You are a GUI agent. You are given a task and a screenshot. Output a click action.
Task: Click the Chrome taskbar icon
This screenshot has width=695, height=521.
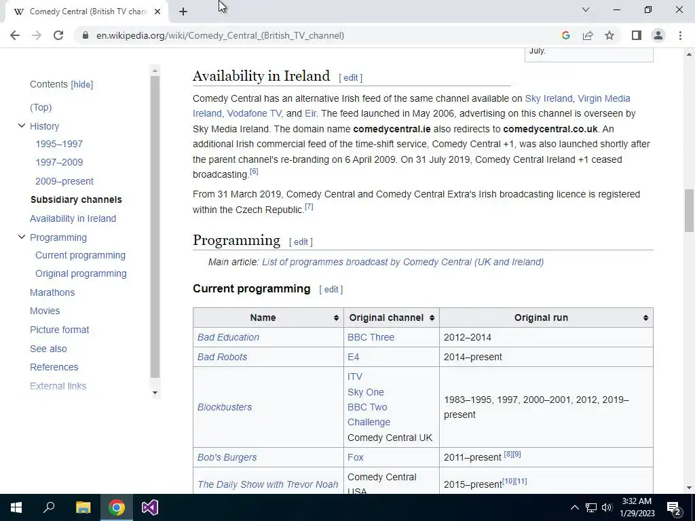point(117,507)
